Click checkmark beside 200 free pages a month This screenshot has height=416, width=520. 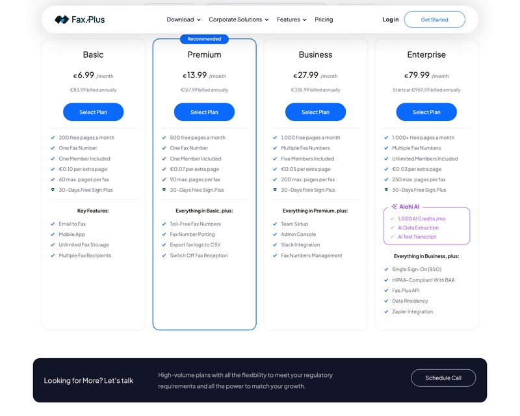[x=53, y=137]
